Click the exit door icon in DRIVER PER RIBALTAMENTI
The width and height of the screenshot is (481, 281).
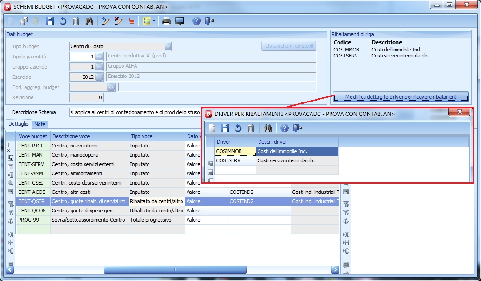click(298, 128)
